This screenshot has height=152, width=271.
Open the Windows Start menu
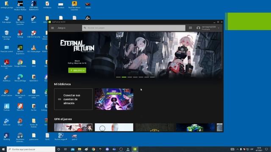(x=3, y=149)
